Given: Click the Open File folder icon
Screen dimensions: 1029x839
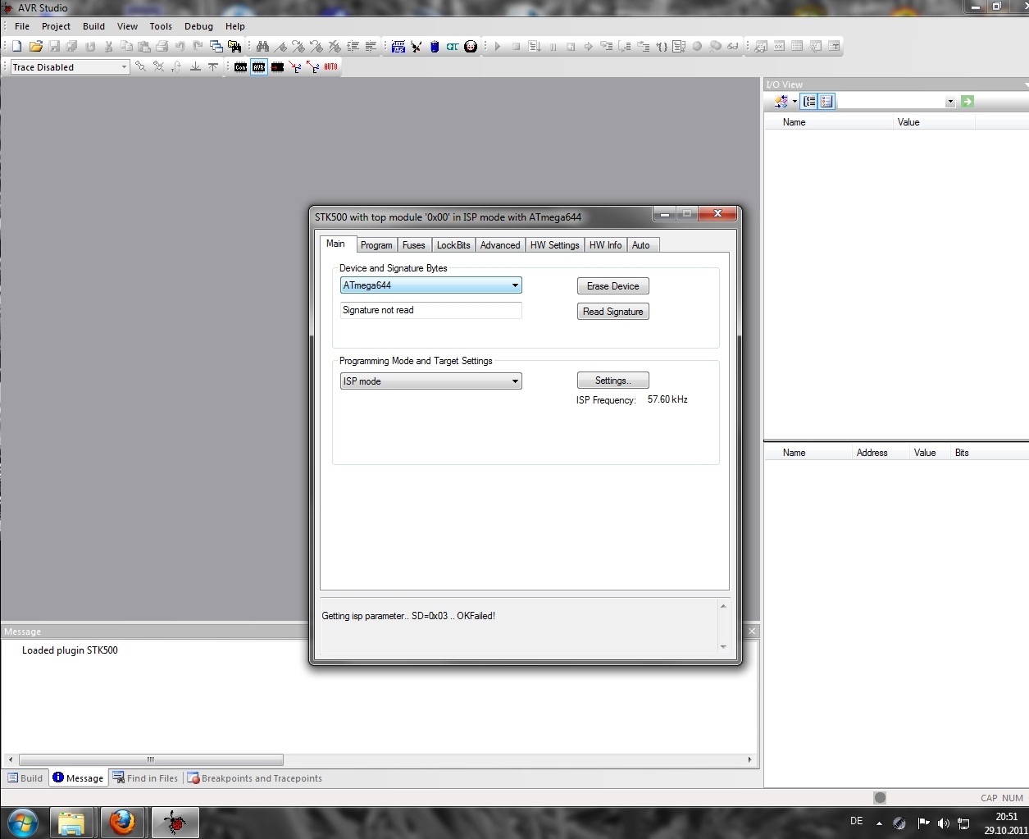Looking at the screenshot, I should point(35,47).
